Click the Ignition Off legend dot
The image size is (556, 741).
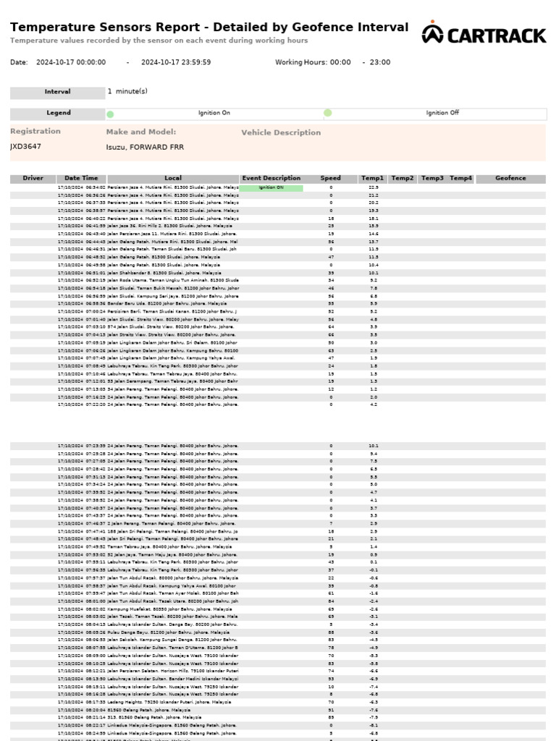point(328,113)
